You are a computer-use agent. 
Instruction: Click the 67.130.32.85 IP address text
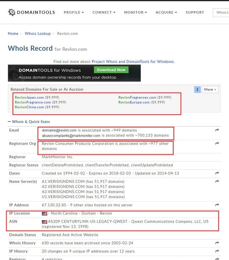click(54, 205)
